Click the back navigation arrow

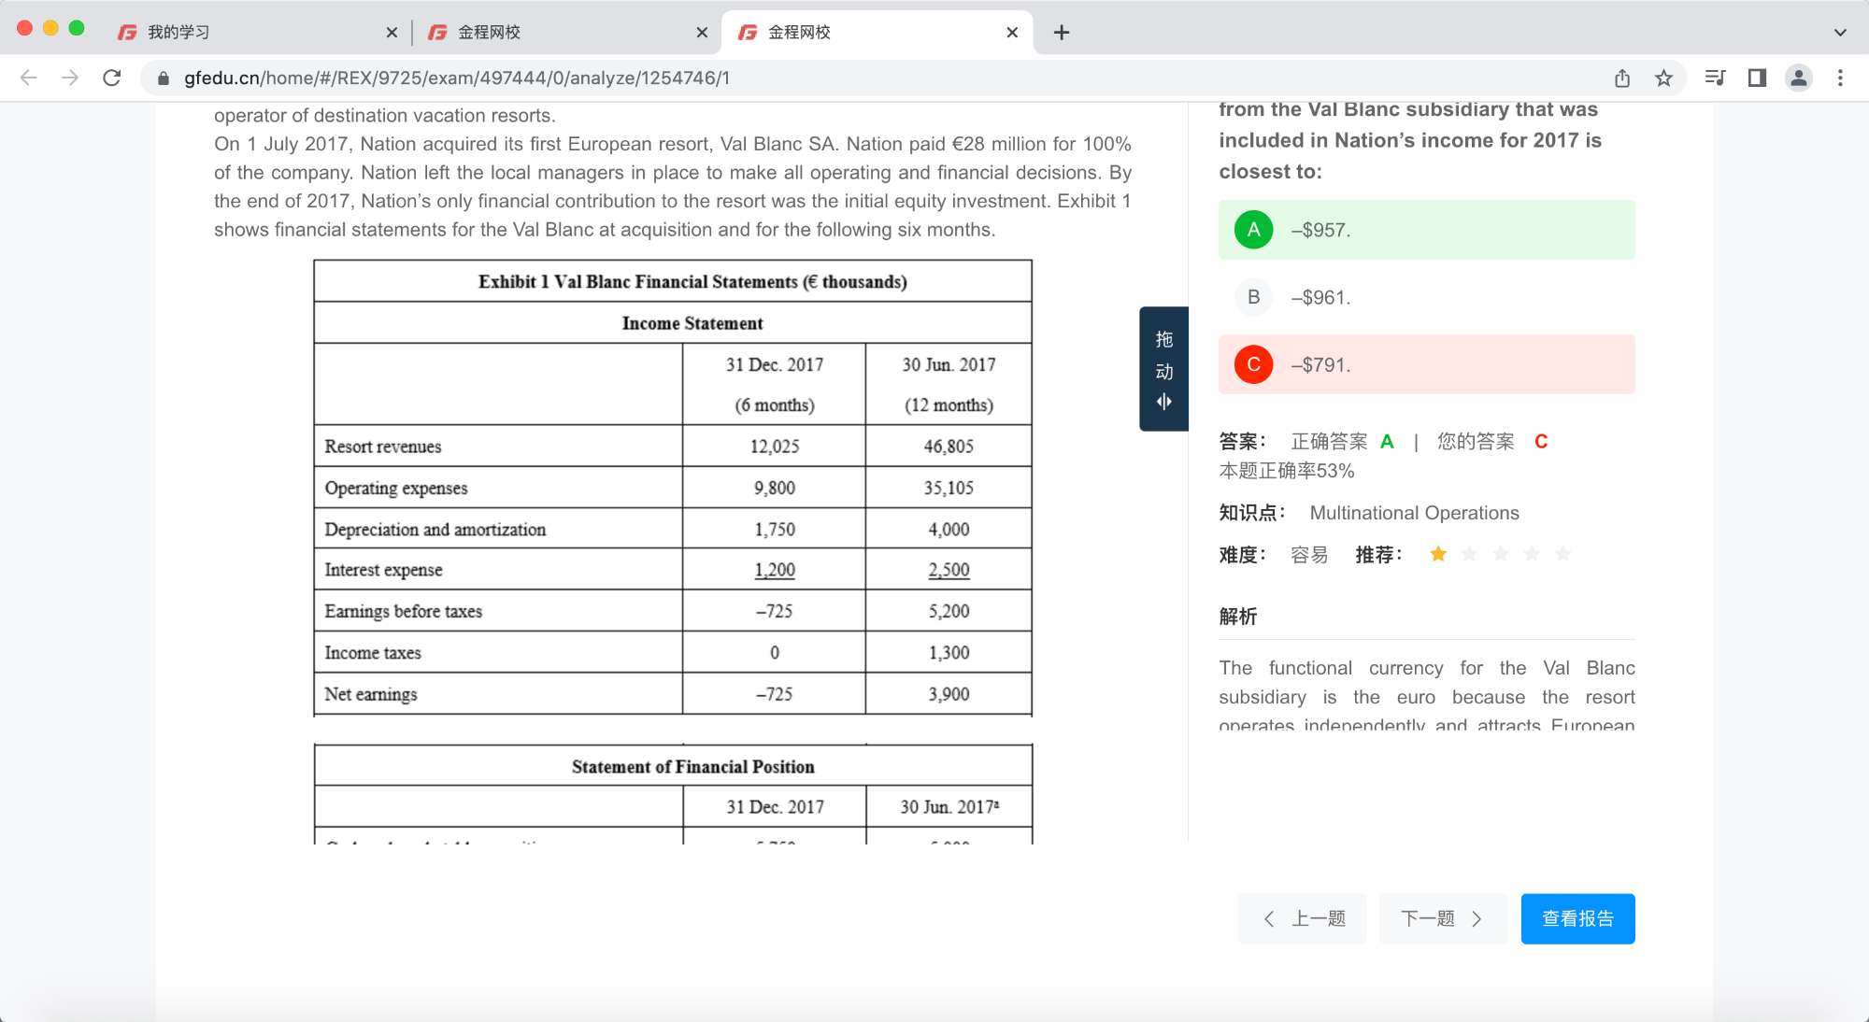pyautogui.click(x=29, y=78)
